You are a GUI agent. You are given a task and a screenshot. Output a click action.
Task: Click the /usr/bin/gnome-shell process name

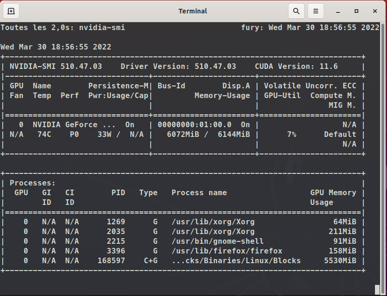coord(218,241)
